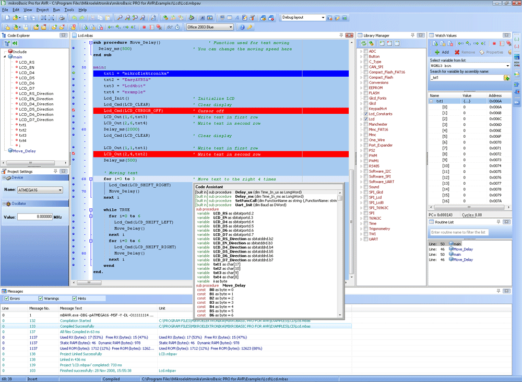522x382 pixels.
Task: Enable the ADC library checkbox
Action: 365,51
